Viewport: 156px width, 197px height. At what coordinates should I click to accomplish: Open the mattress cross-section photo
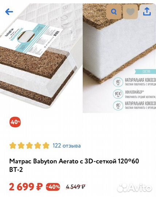coord(119,58)
